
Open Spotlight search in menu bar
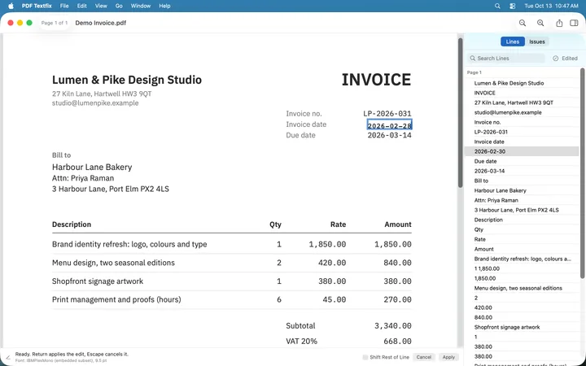497,6
